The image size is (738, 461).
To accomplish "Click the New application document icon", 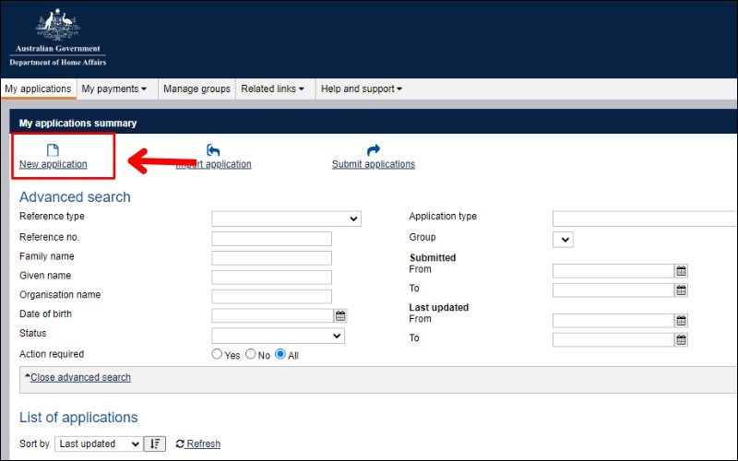I will (53, 150).
